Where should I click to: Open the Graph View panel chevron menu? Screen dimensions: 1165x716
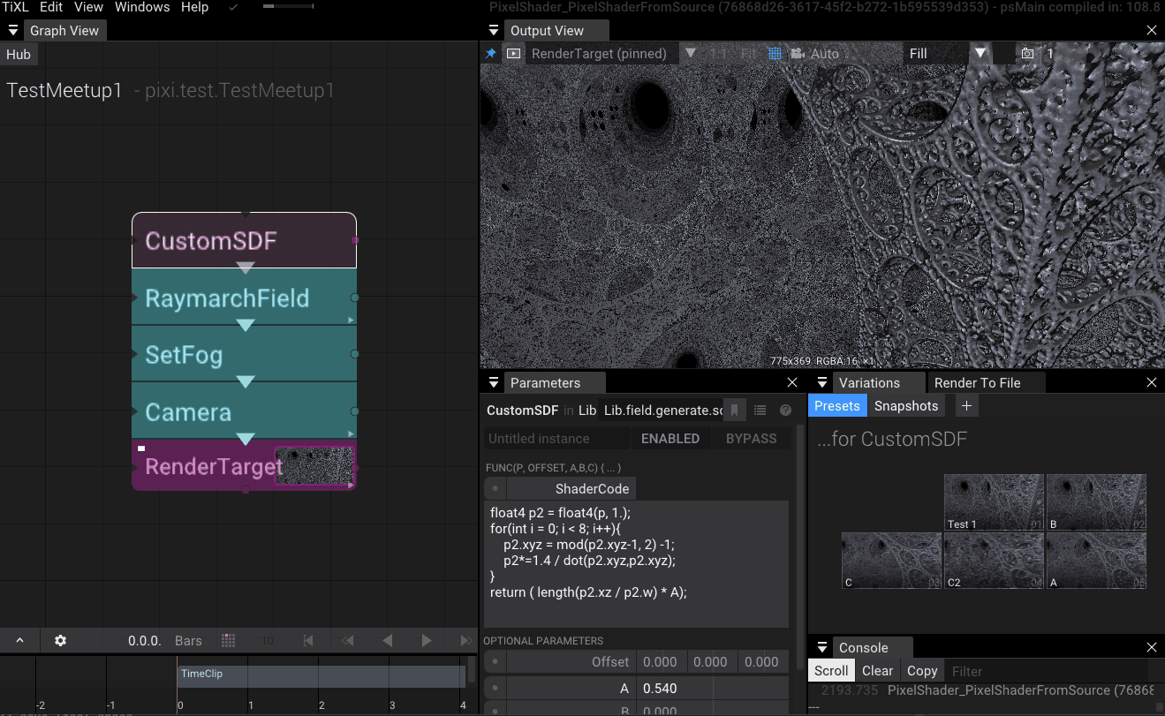(x=12, y=29)
